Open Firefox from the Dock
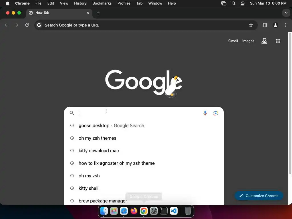292x219 pixels. pyautogui.click(x=134, y=211)
